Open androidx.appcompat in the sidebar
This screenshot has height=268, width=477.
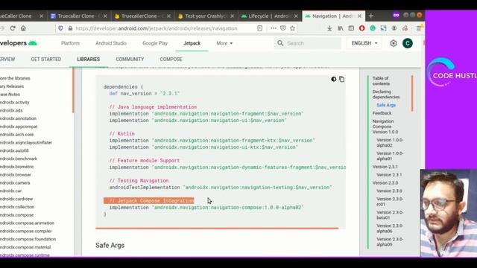(x=19, y=127)
